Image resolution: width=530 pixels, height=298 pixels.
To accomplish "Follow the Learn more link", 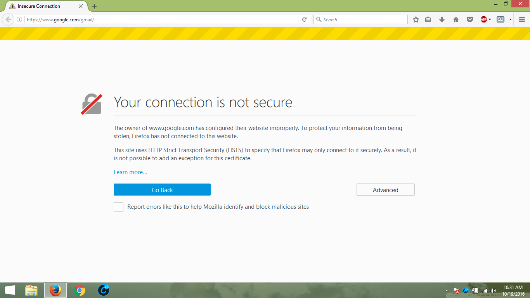I will pyautogui.click(x=130, y=172).
